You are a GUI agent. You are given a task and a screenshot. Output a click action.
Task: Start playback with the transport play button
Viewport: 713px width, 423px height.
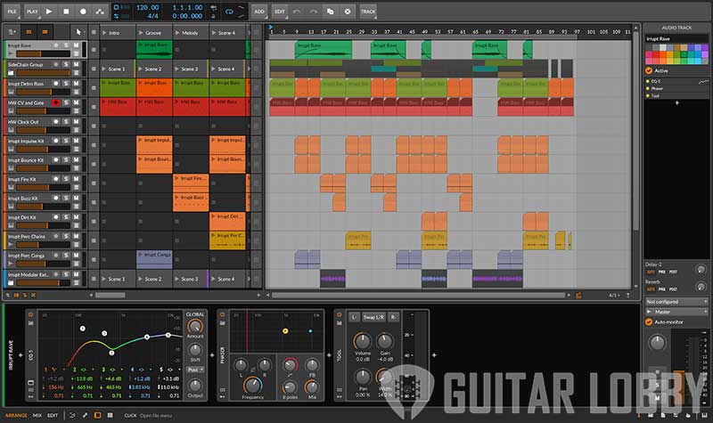(x=49, y=12)
